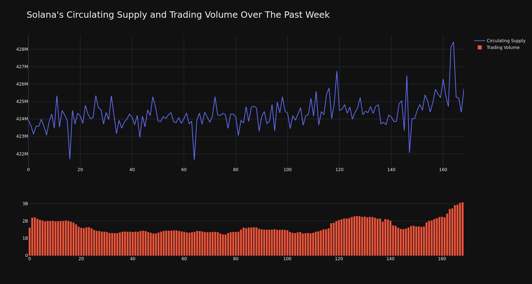Click the 428M y-axis label
The width and height of the screenshot is (532, 284).
[x=22, y=49]
